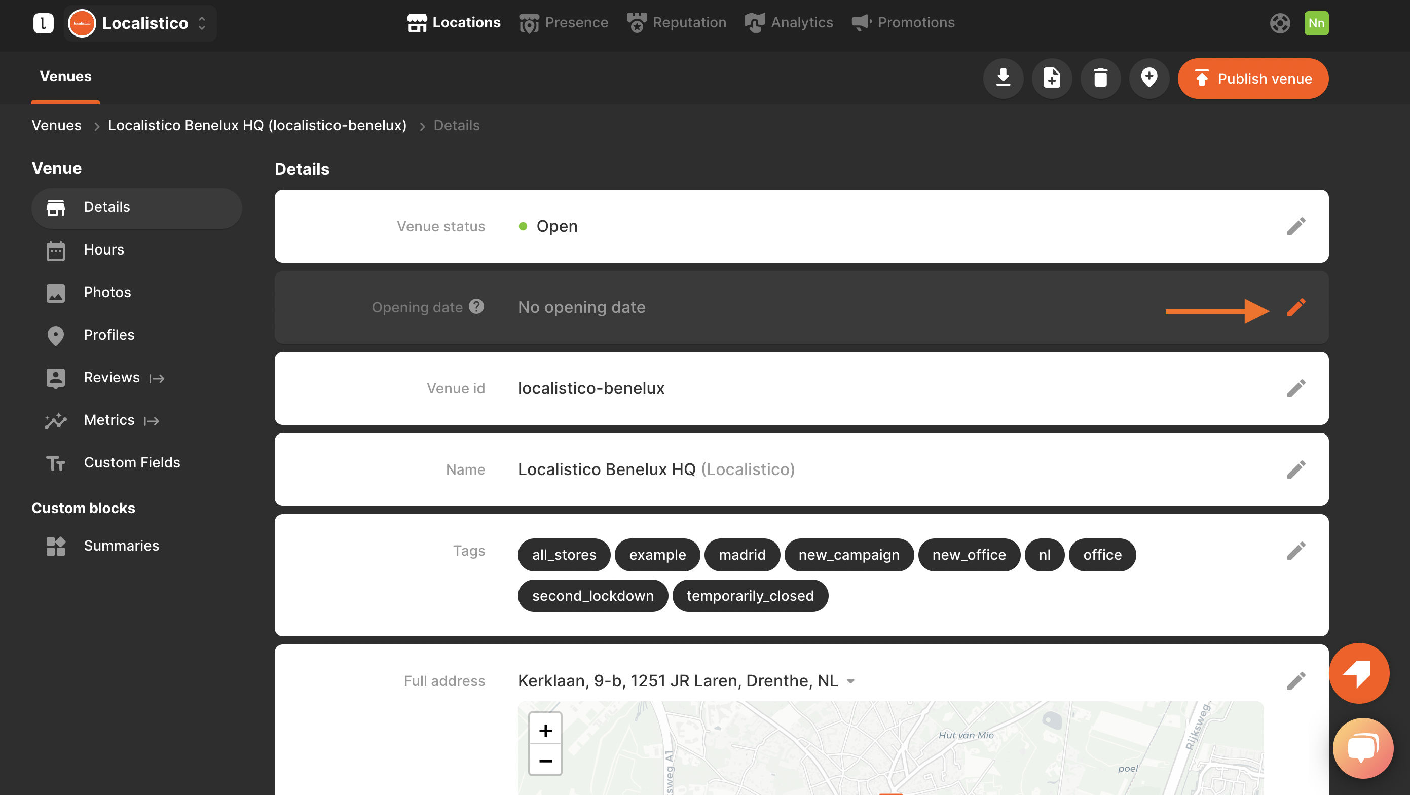Open the chat support bubble

1362,748
